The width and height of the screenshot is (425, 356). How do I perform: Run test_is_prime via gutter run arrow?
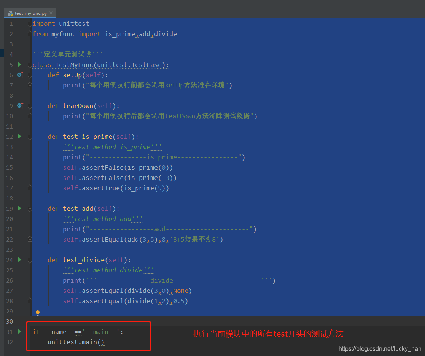[x=19, y=136]
